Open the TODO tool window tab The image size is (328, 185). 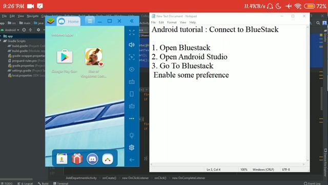[x=7, y=183]
